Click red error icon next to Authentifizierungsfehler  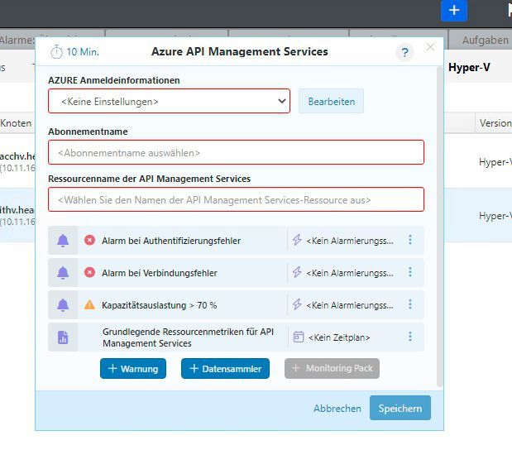click(x=89, y=241)
